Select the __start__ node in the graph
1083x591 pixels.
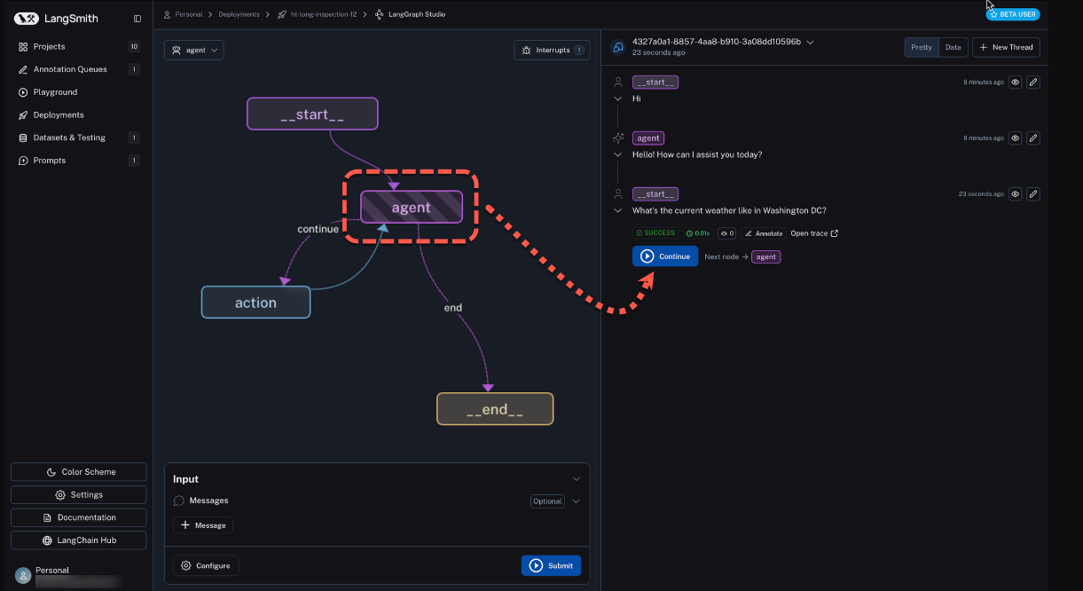pyautogui.click(x=312, y=114)
